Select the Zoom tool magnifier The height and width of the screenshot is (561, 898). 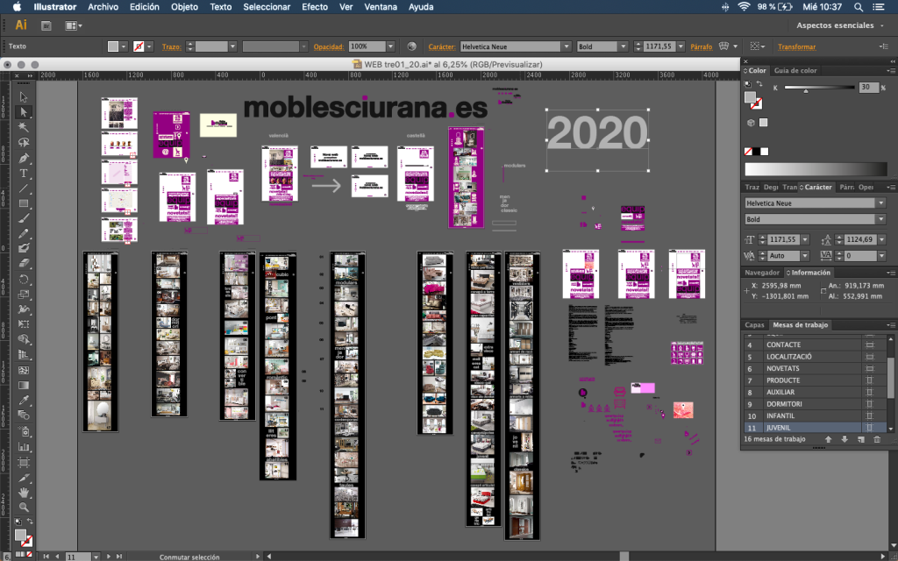tap(24, 508)
